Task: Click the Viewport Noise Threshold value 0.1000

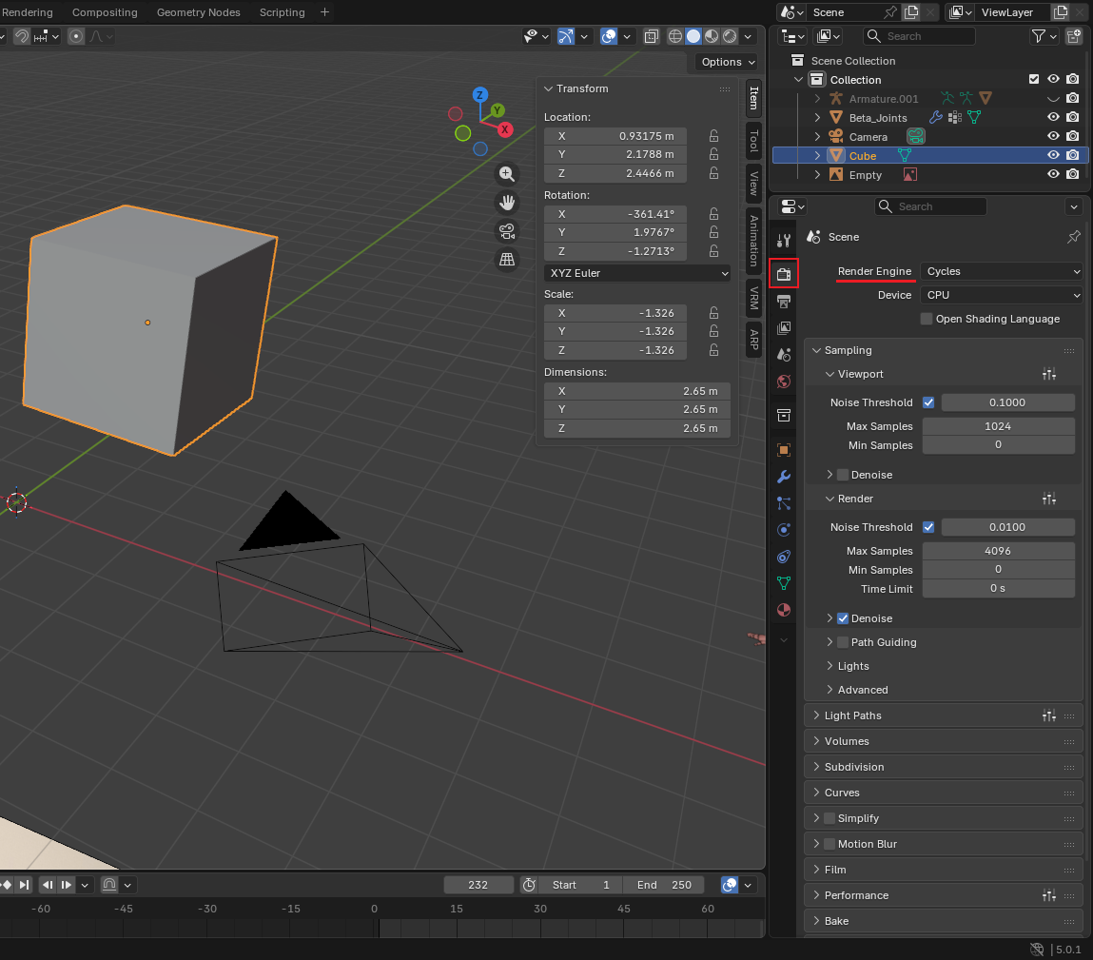Action: (1008, 402)
